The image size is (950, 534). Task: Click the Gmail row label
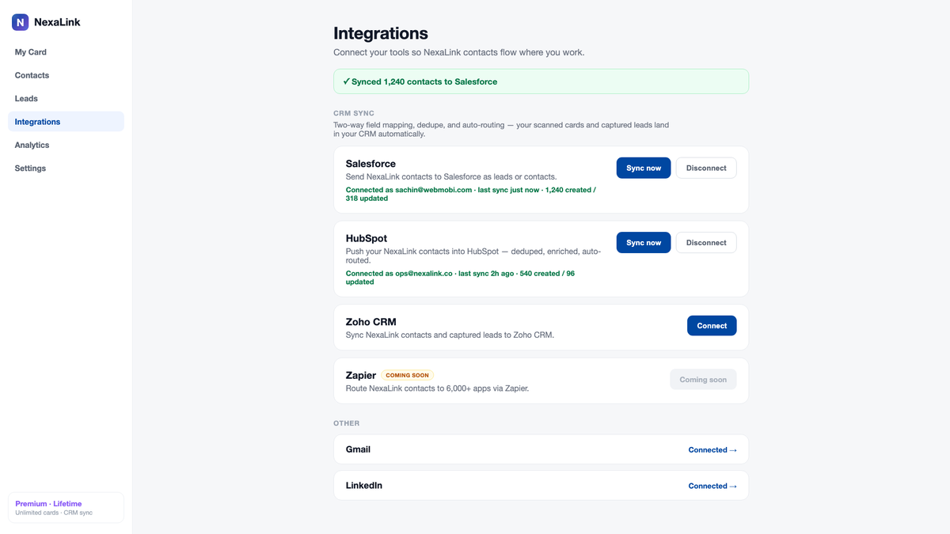point(358,449)
